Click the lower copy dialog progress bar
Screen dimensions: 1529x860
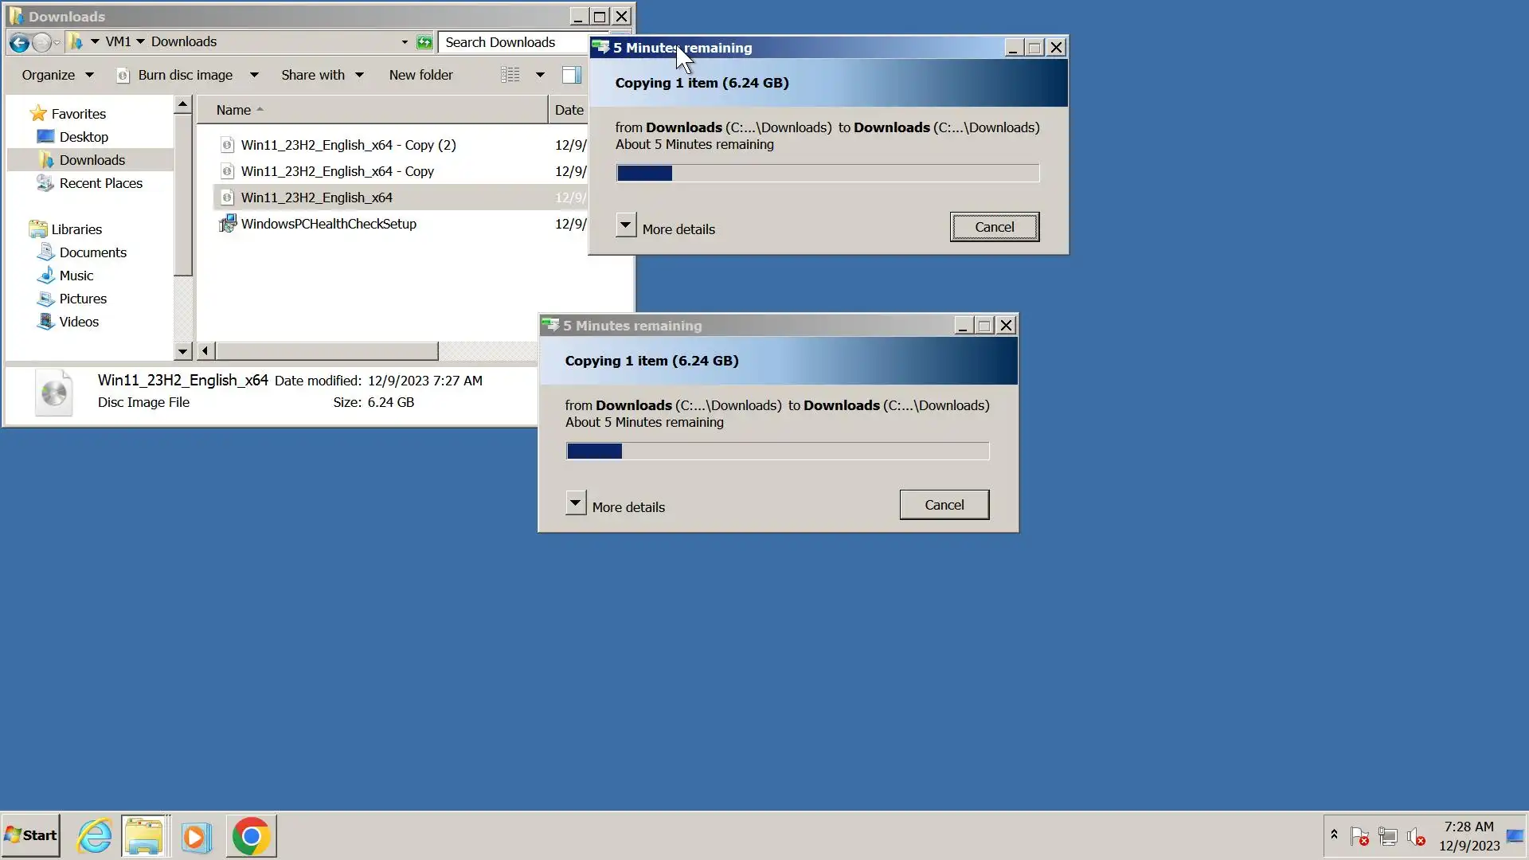(777, 451)
